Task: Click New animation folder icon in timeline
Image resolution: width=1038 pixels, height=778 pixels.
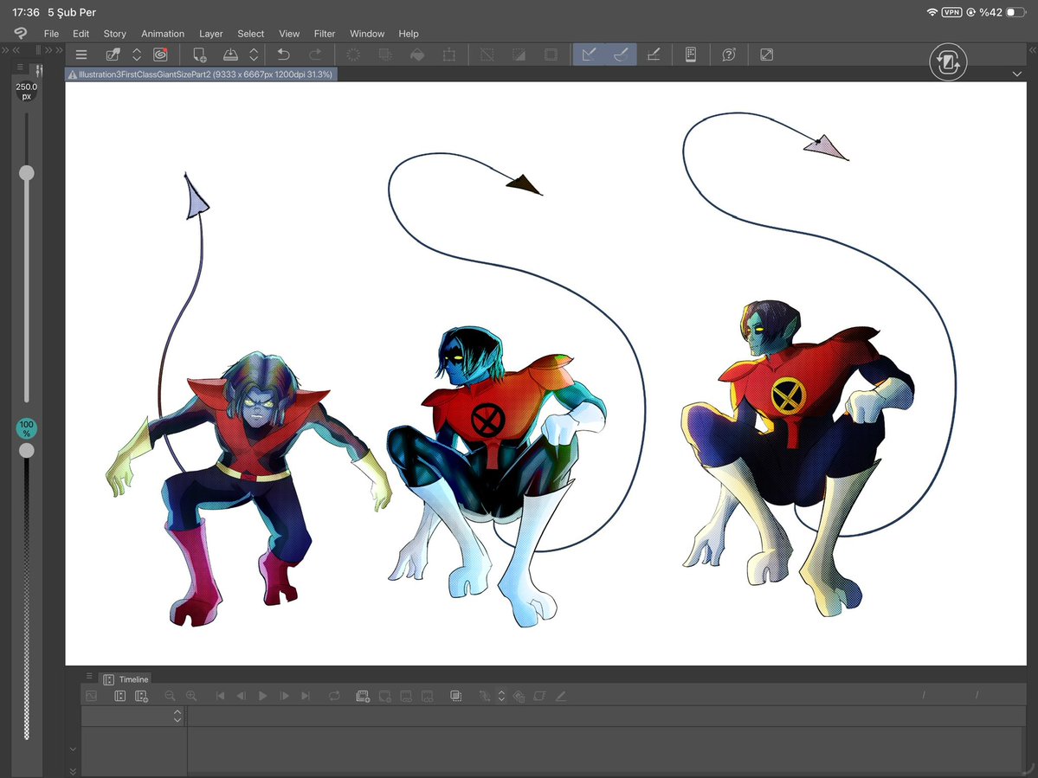Action: pyautogui.click(x=362, y=696)
